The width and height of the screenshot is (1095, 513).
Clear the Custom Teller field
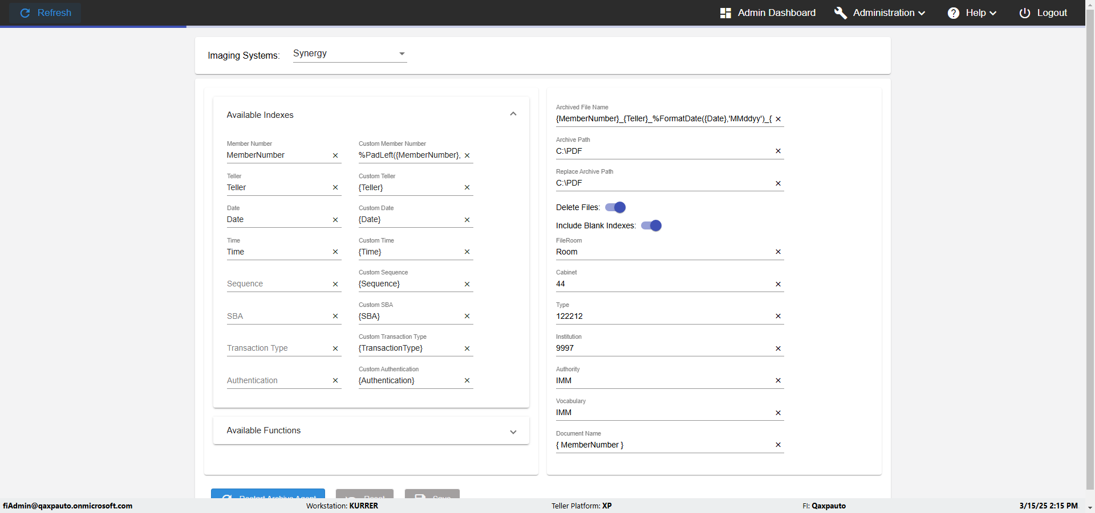pos(467,187)
